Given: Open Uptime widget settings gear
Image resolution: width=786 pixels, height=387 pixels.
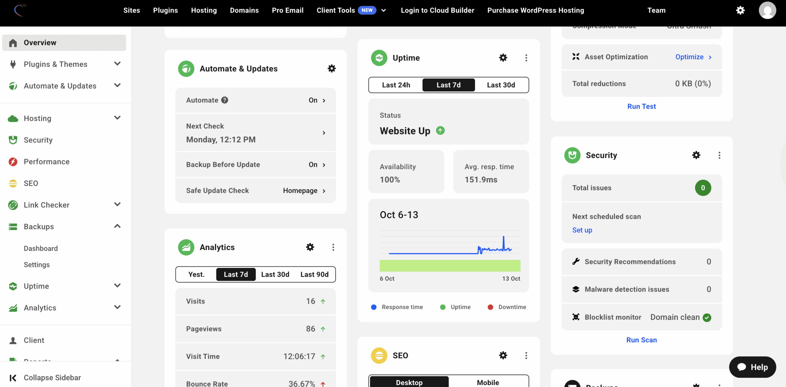Looking at the screenshot, I should pyautogui.click(x=503, y=58).
